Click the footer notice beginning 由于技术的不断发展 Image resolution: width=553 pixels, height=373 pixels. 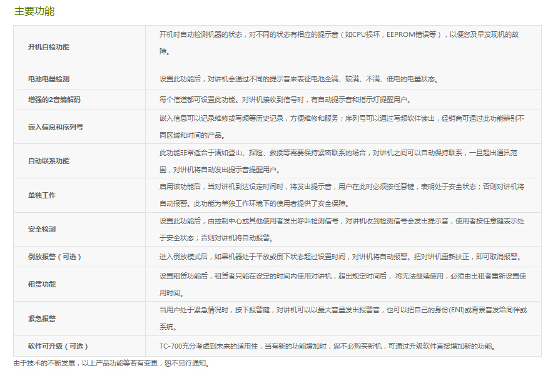pyautogui.click(x=111, y=364)
